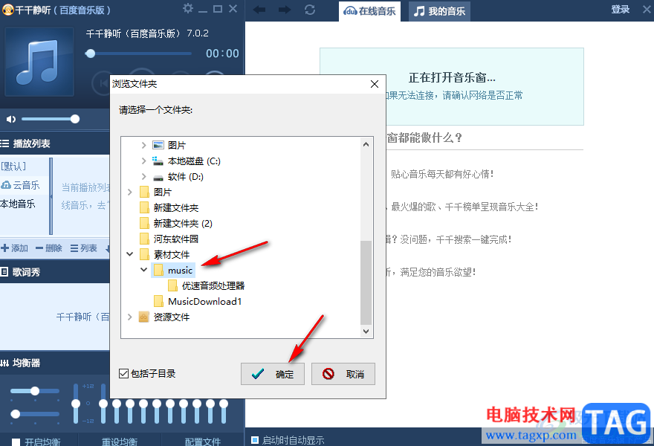Refresh the online music window
Image resolution: width=654 pixels, height=446 pixels.
click(310, 10)
